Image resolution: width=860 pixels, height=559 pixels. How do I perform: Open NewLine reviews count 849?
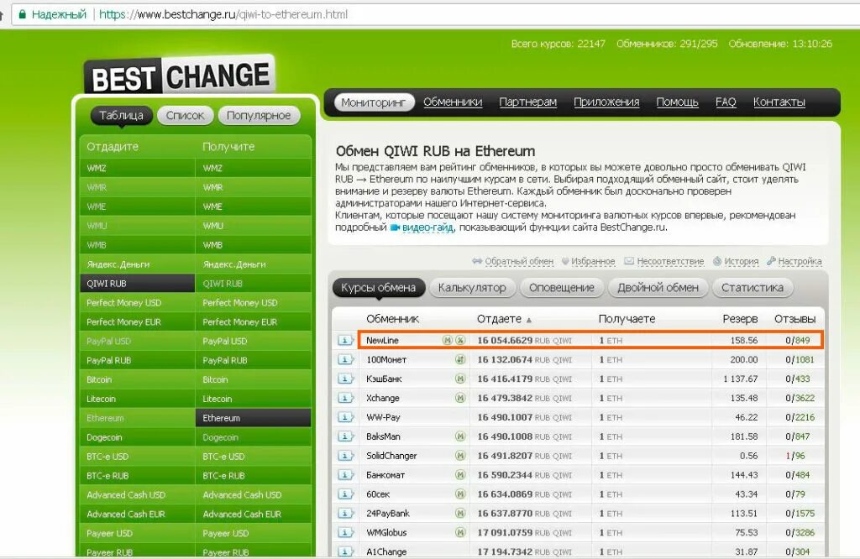(x=802, y=340)
